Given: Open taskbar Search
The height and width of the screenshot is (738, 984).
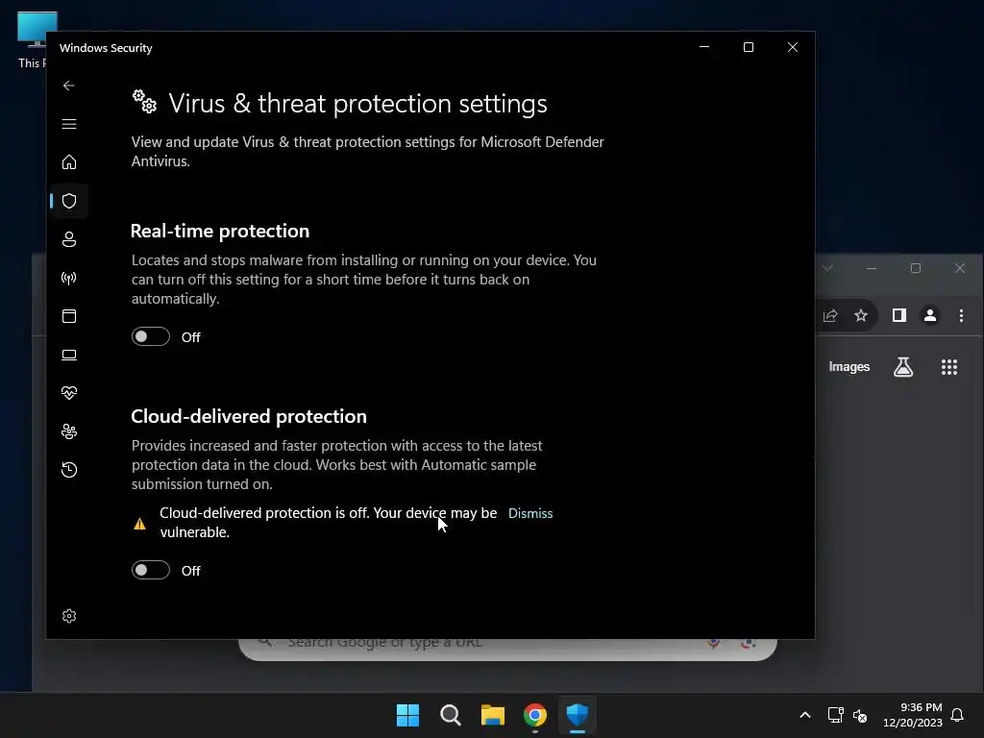Looking at the screenshot, I should [x=450, y=715].
